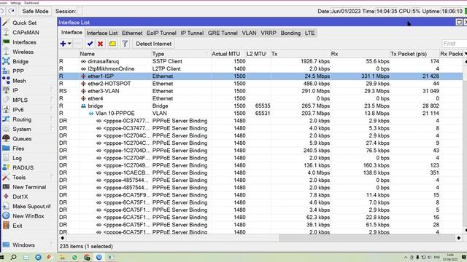467x262 pixels.
Task: Open Interfaces in the left sidebar
Action: point(24,42)
